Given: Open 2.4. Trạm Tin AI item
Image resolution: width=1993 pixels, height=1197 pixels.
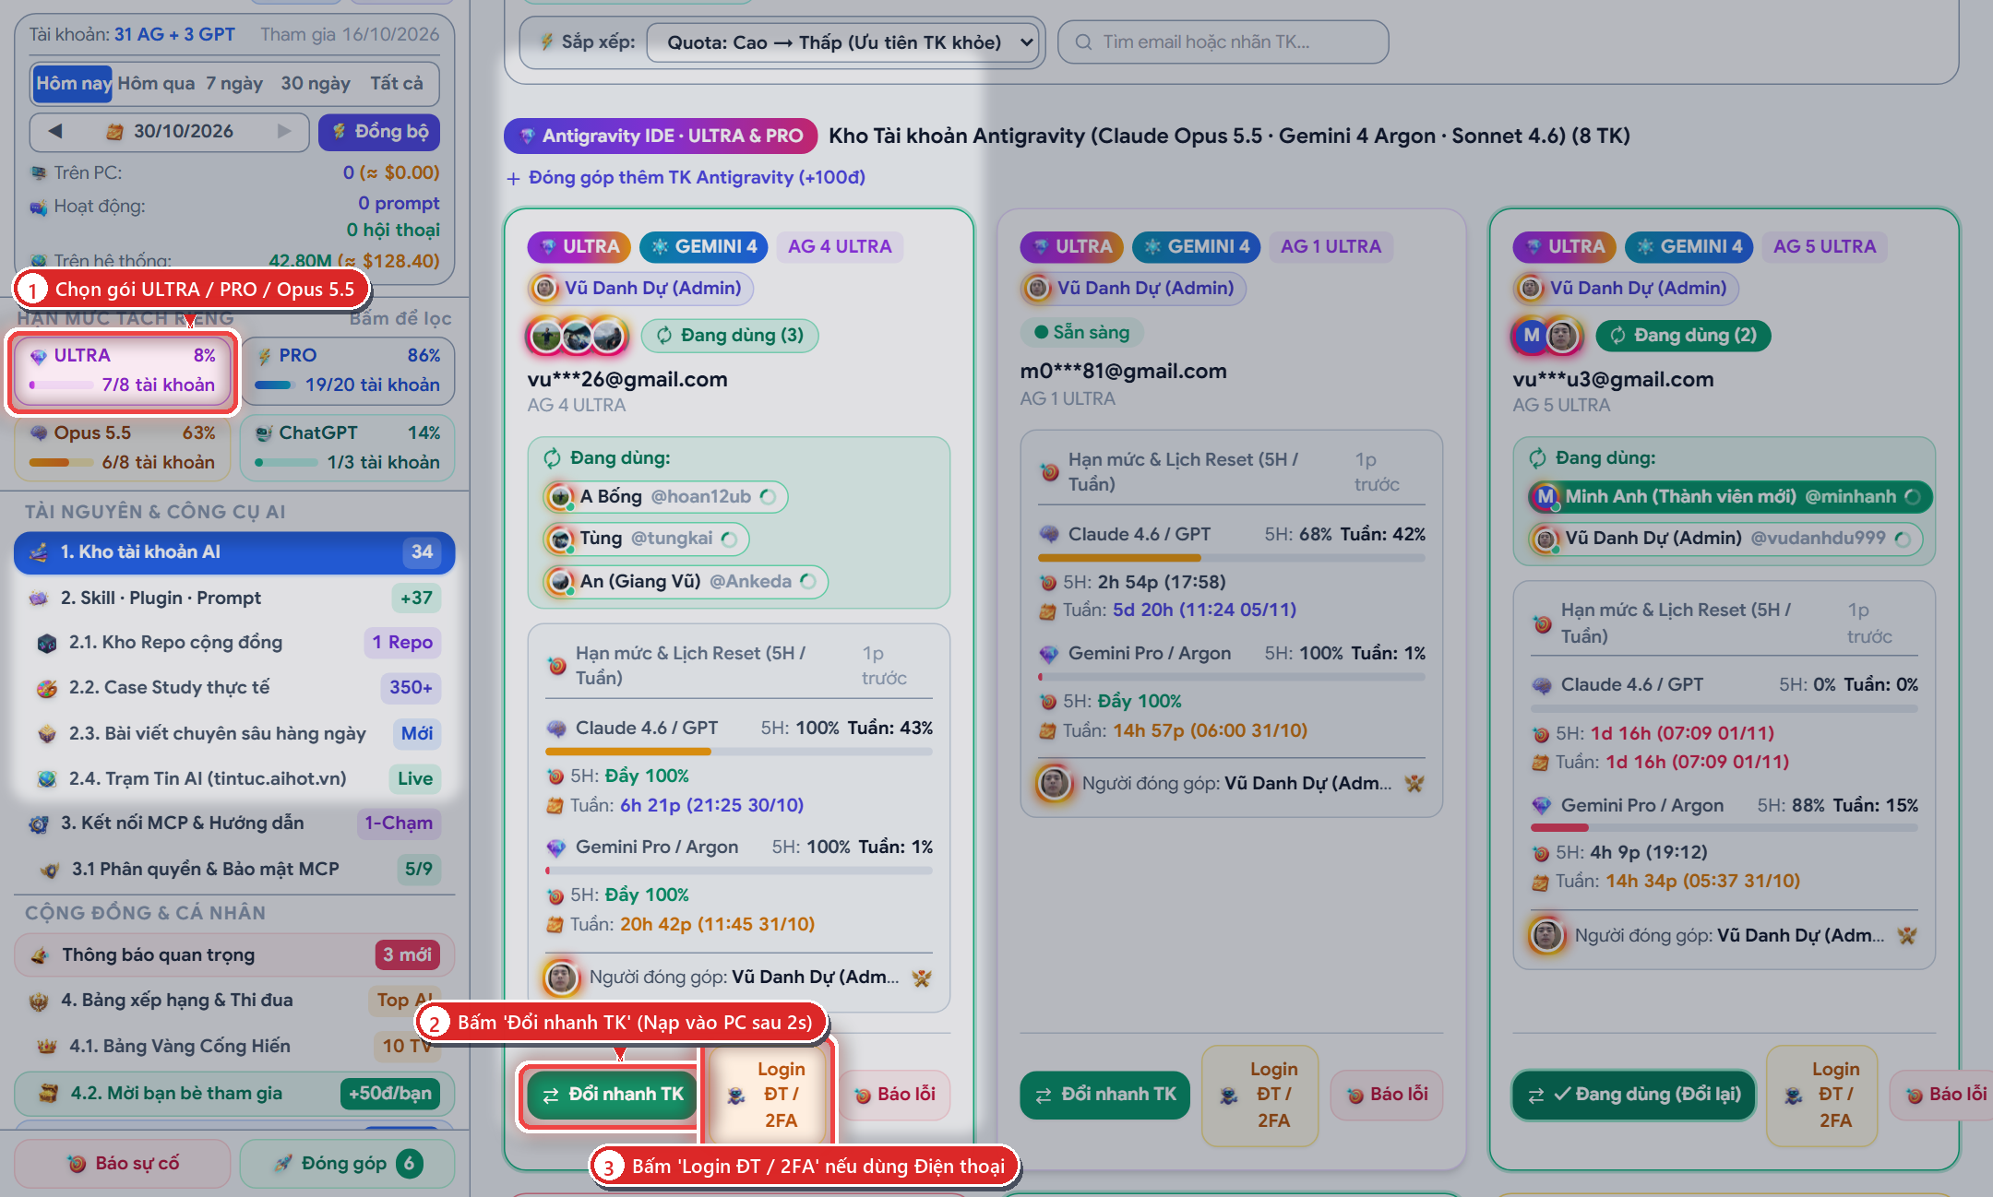Looking at the screenshot, I should (x=234, y=778).
